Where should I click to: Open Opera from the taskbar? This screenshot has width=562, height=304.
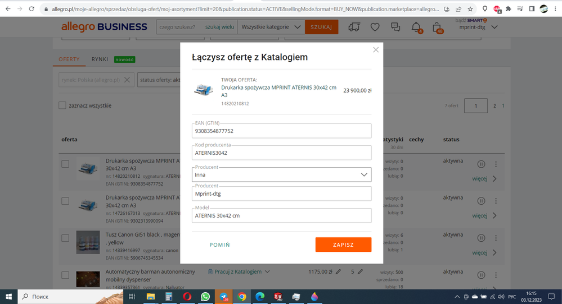point(187,297)
